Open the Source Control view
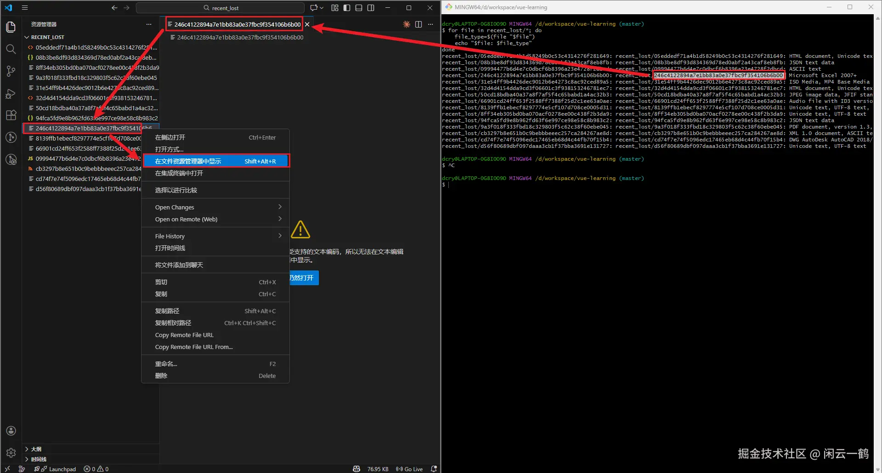 11,71
